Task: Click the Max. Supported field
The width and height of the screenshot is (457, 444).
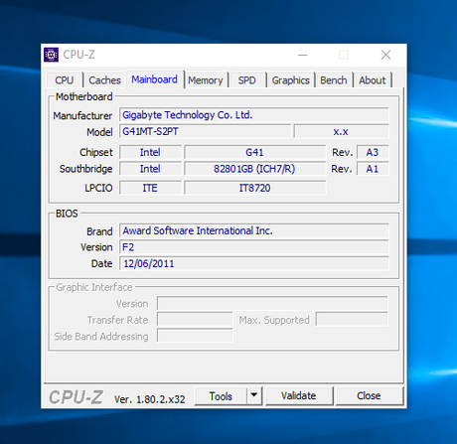Action: 352,320
